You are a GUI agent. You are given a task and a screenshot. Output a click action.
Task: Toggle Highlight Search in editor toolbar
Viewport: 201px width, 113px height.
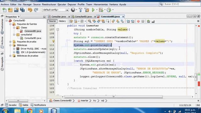click(x=103, y=21)
